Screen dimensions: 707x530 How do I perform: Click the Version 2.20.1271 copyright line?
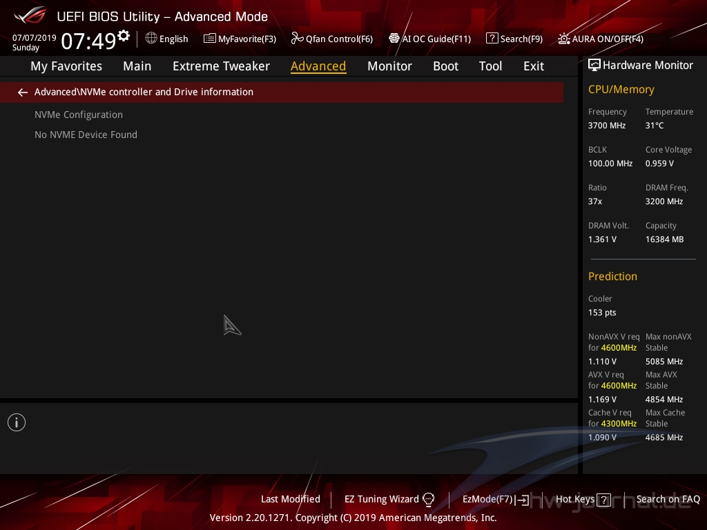(x=353, y=518)
